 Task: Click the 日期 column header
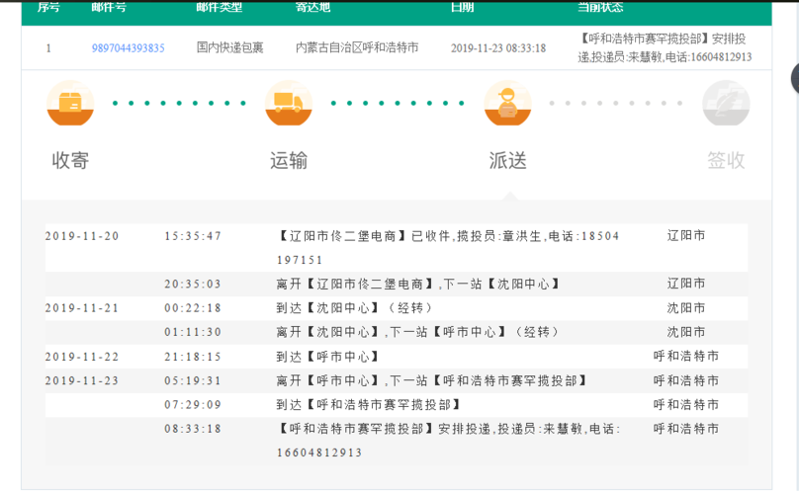(462, 7)
